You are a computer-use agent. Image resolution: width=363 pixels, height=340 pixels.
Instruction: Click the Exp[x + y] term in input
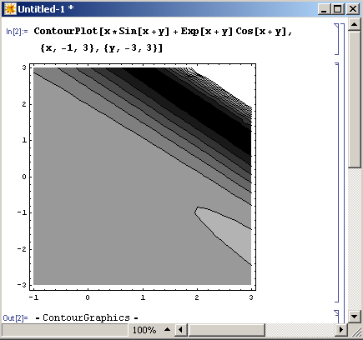click(x=207, y=32)
